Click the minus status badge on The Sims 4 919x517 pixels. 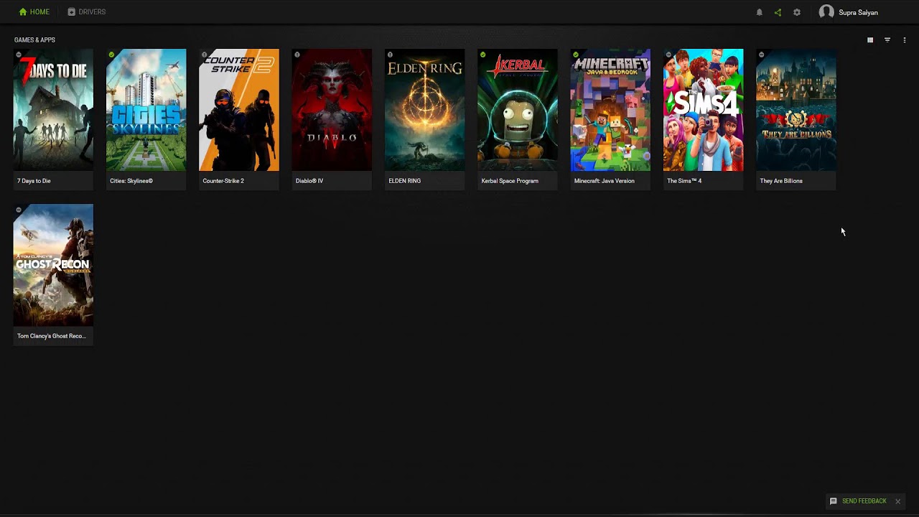(669, 55)
